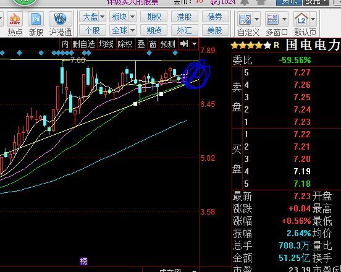Select the 港股 Hong Kong stocks item

tap(185, 17)
